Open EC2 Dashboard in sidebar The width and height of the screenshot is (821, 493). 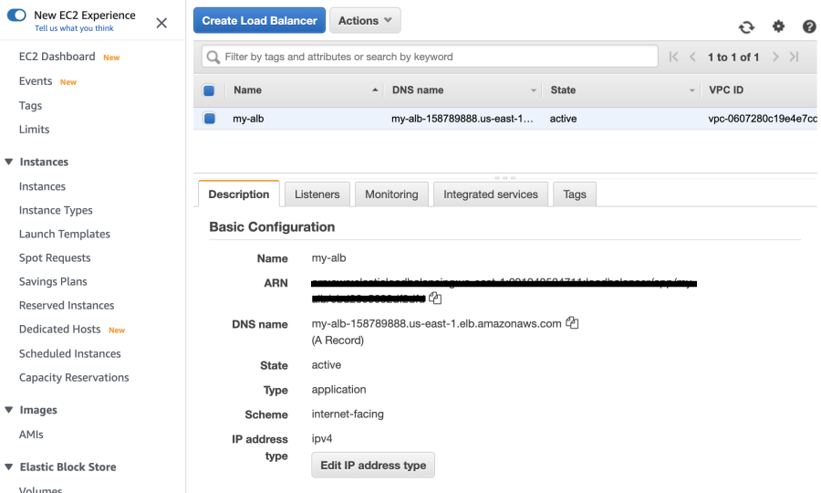[x=57, y=57]
